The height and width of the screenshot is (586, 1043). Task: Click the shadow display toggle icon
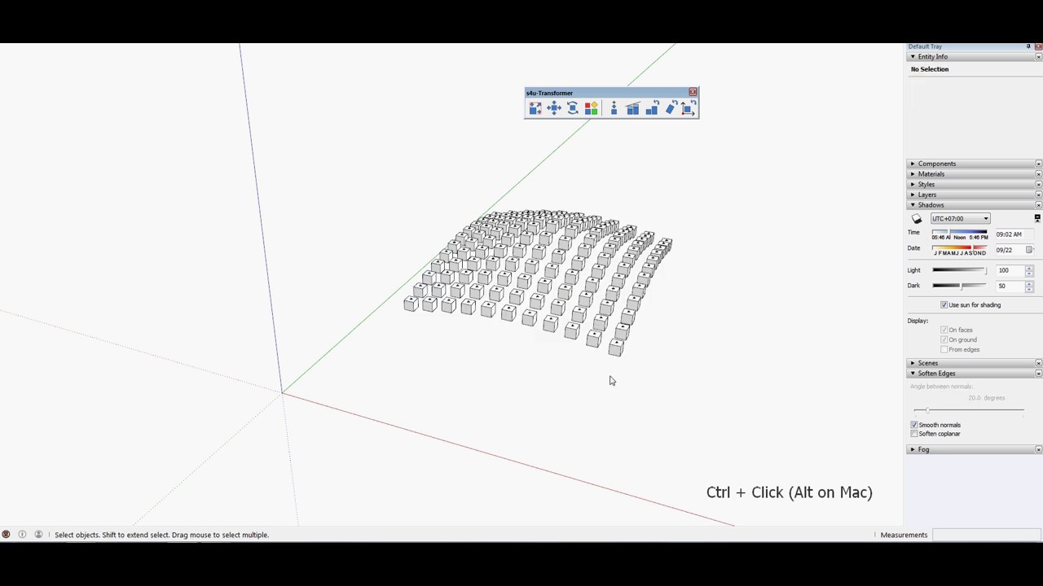coord(917,218)
